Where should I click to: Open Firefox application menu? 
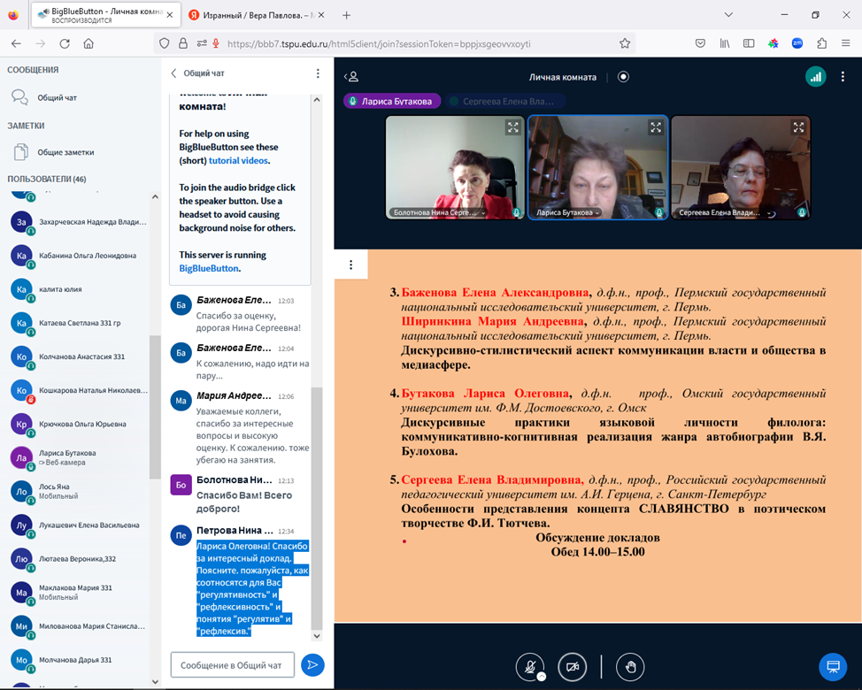coord(846,43)
